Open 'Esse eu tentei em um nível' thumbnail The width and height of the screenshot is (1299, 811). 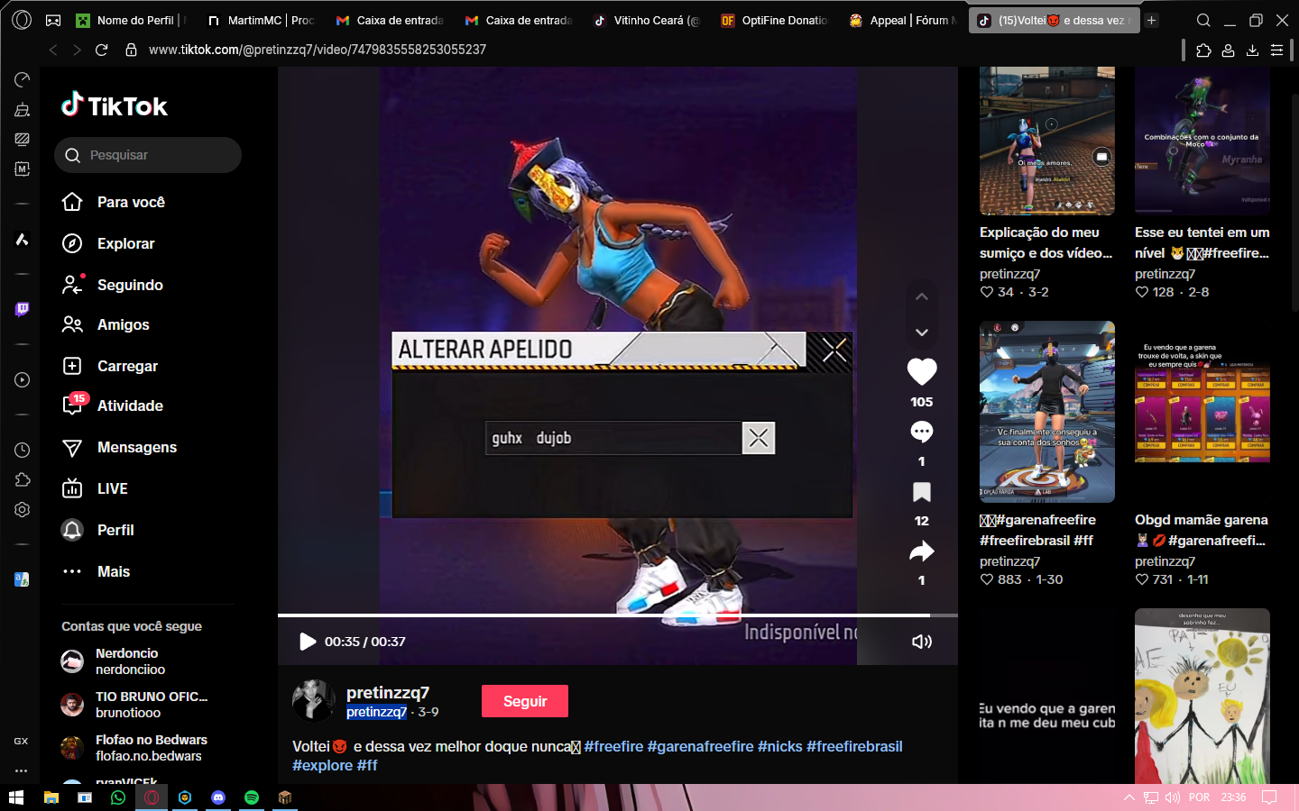[x=1202, y=141]
